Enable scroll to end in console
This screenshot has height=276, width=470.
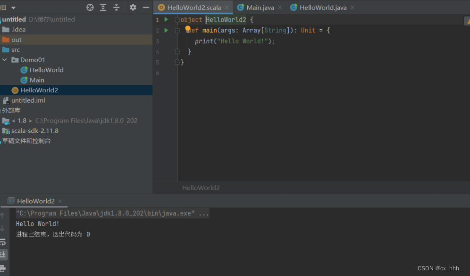(x=4, y=253)
